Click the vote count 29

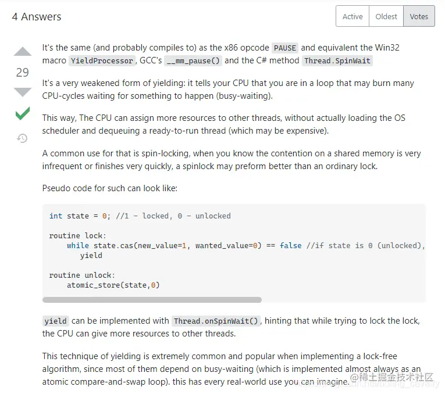[x=22, y=73]
